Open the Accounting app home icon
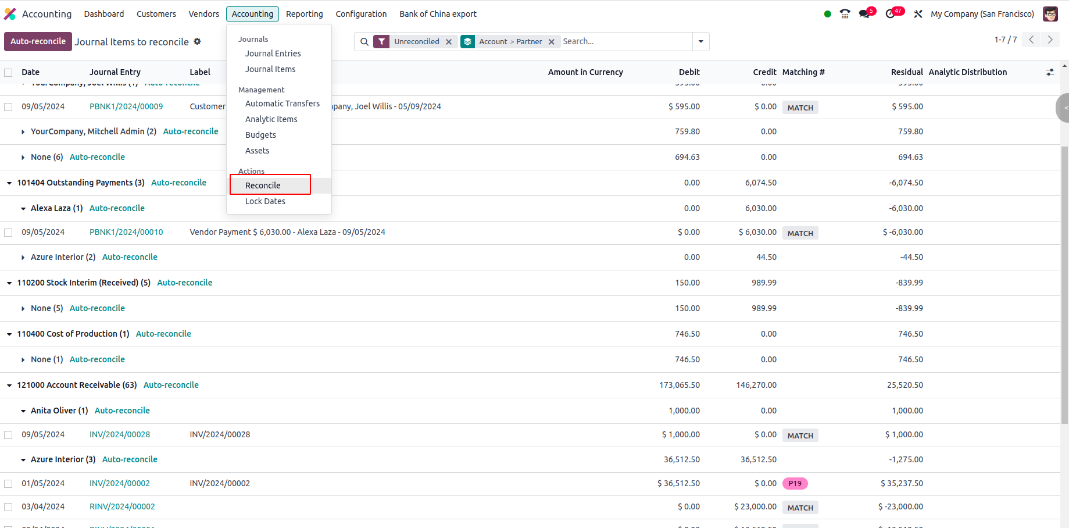1069x528 pixels. [10, 14]
